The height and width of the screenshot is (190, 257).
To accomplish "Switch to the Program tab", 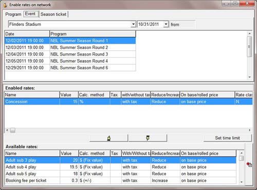I will pos(13,14).
